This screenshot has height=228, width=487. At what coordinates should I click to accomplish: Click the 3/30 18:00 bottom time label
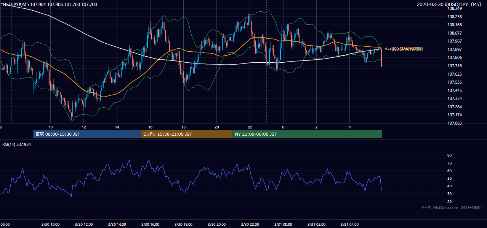coord(184,224)
